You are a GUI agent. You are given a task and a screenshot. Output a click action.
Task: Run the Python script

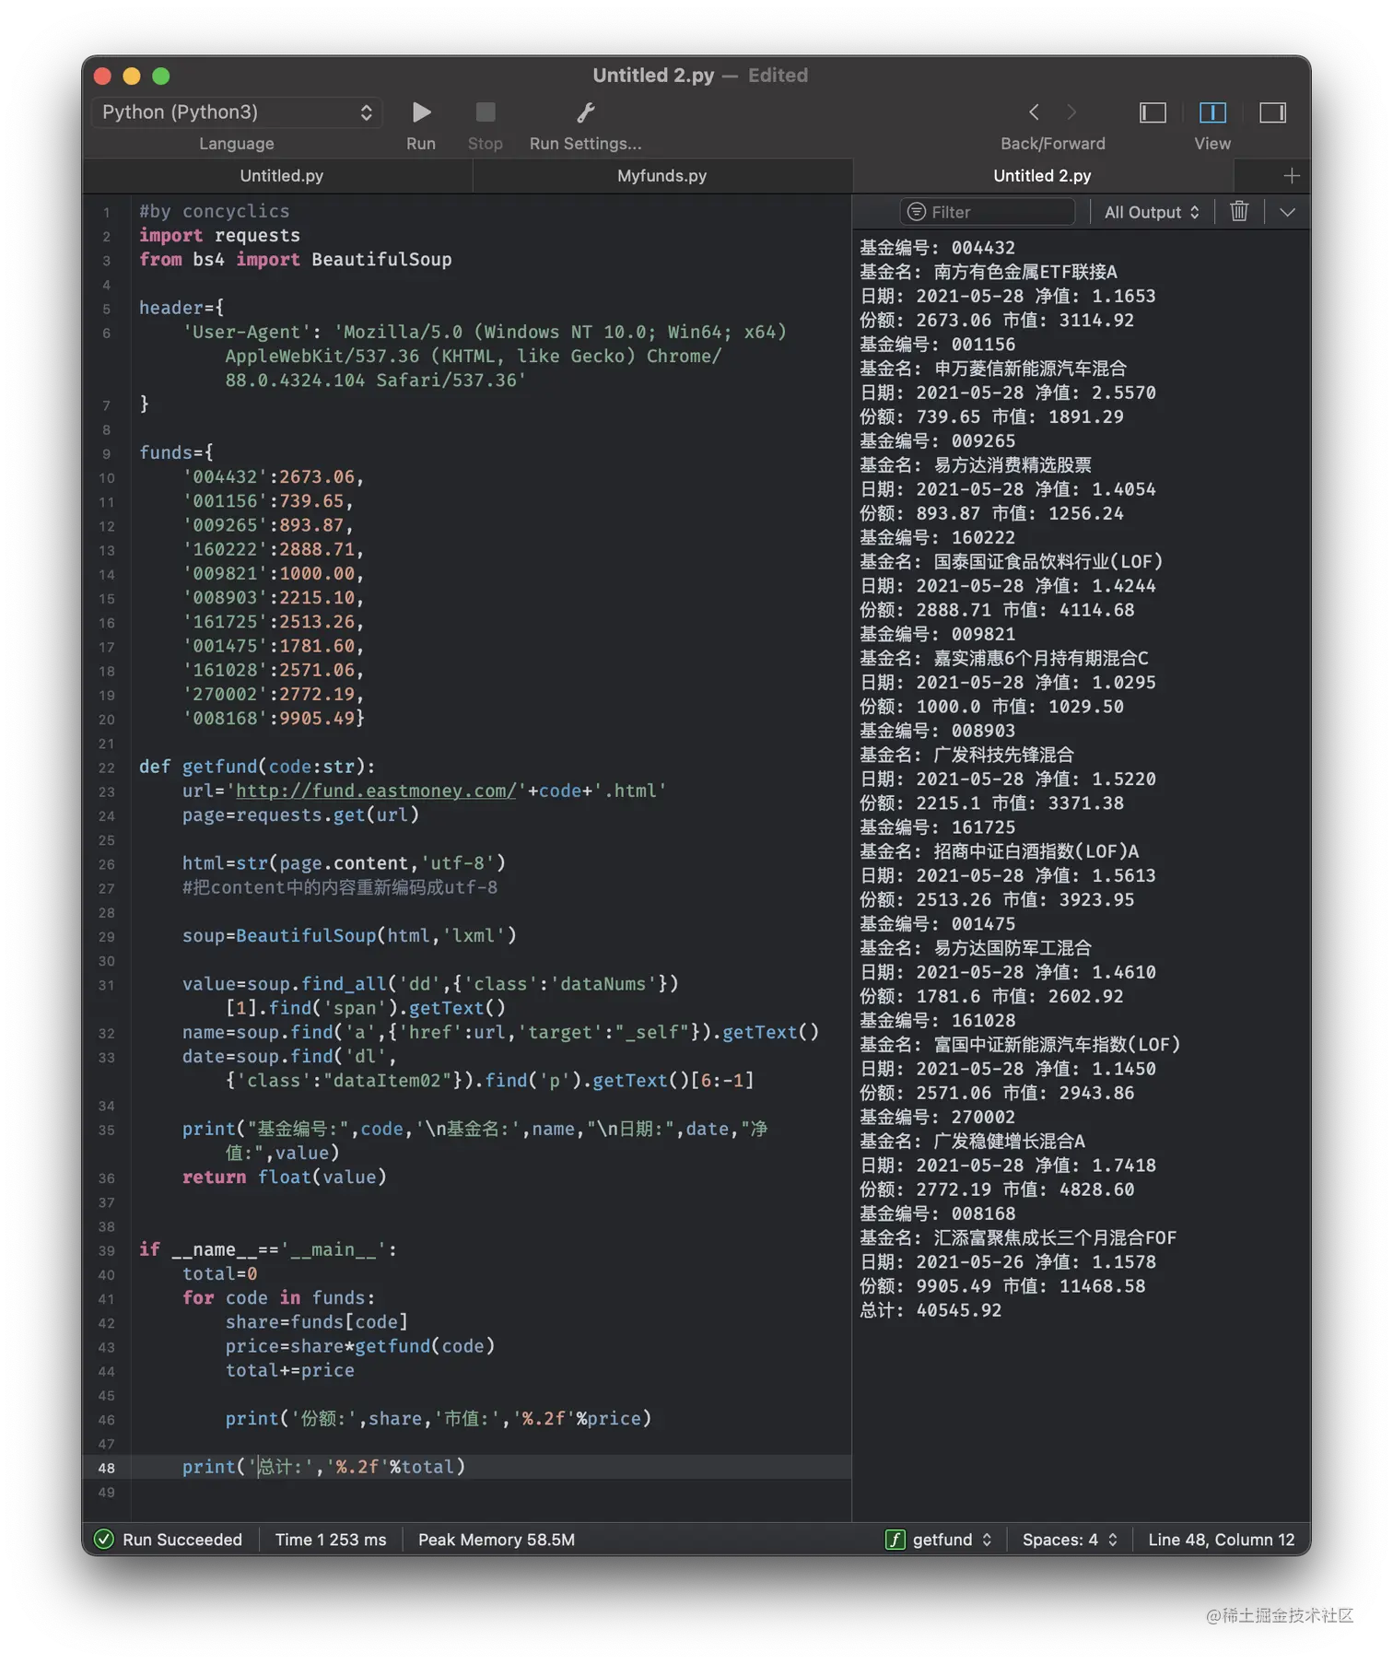coord(421,112)
